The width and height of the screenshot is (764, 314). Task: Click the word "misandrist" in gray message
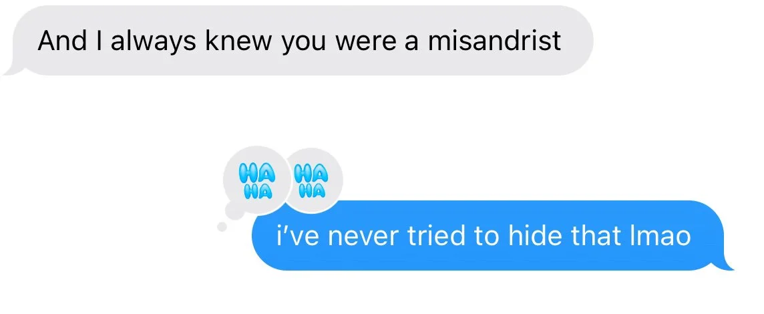(x=495, y=41)
